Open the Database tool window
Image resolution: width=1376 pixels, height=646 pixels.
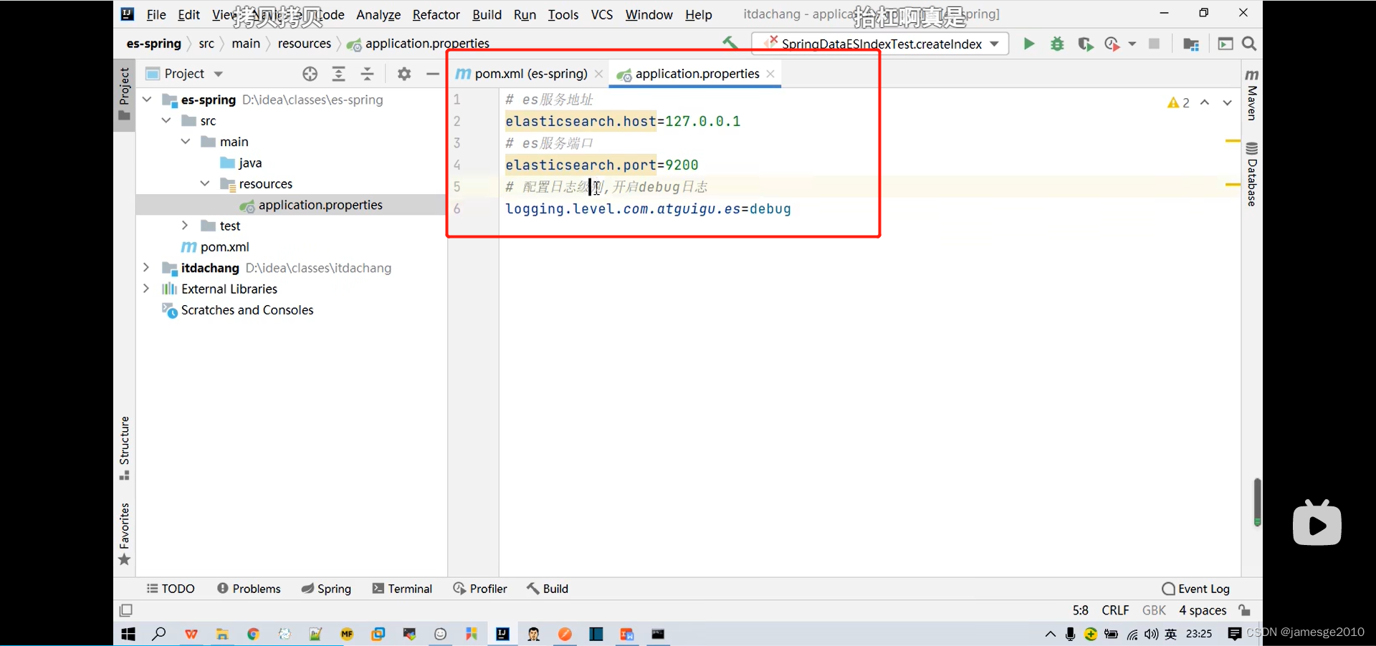click(1251, 174)
